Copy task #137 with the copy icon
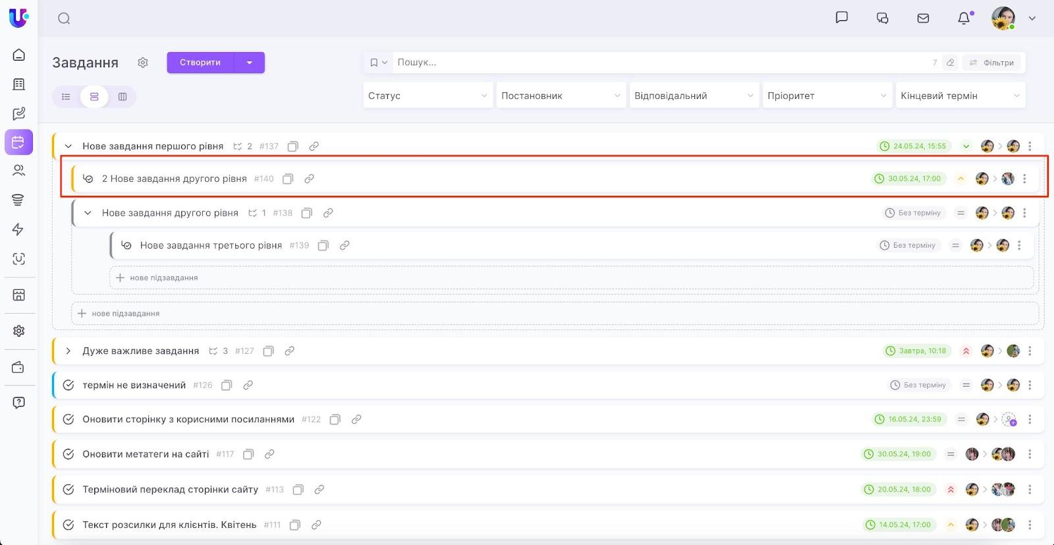Image resolution: width=1054 pixels, height=545 pixels. (x=293, y=146)
